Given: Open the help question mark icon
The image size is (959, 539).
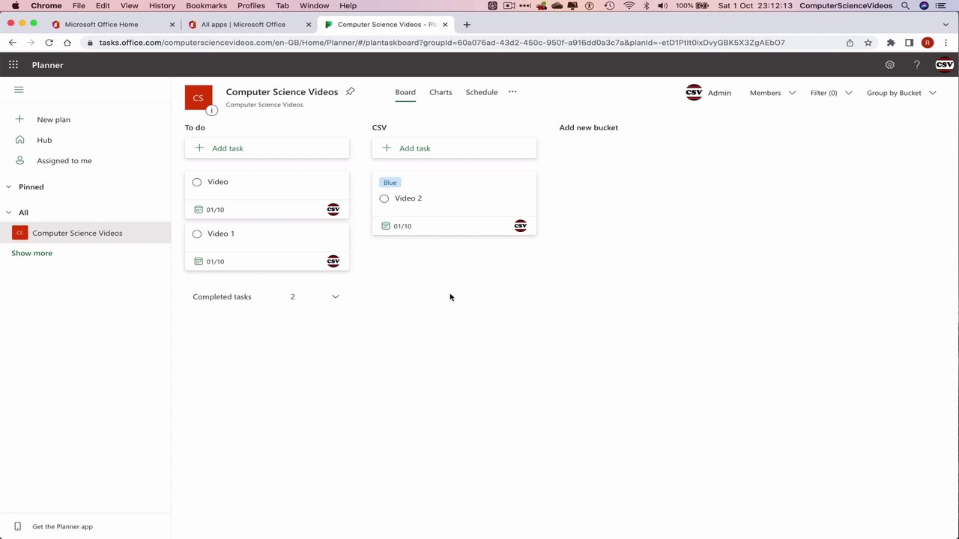Looking at the screenshot, I should pos(917,65).
